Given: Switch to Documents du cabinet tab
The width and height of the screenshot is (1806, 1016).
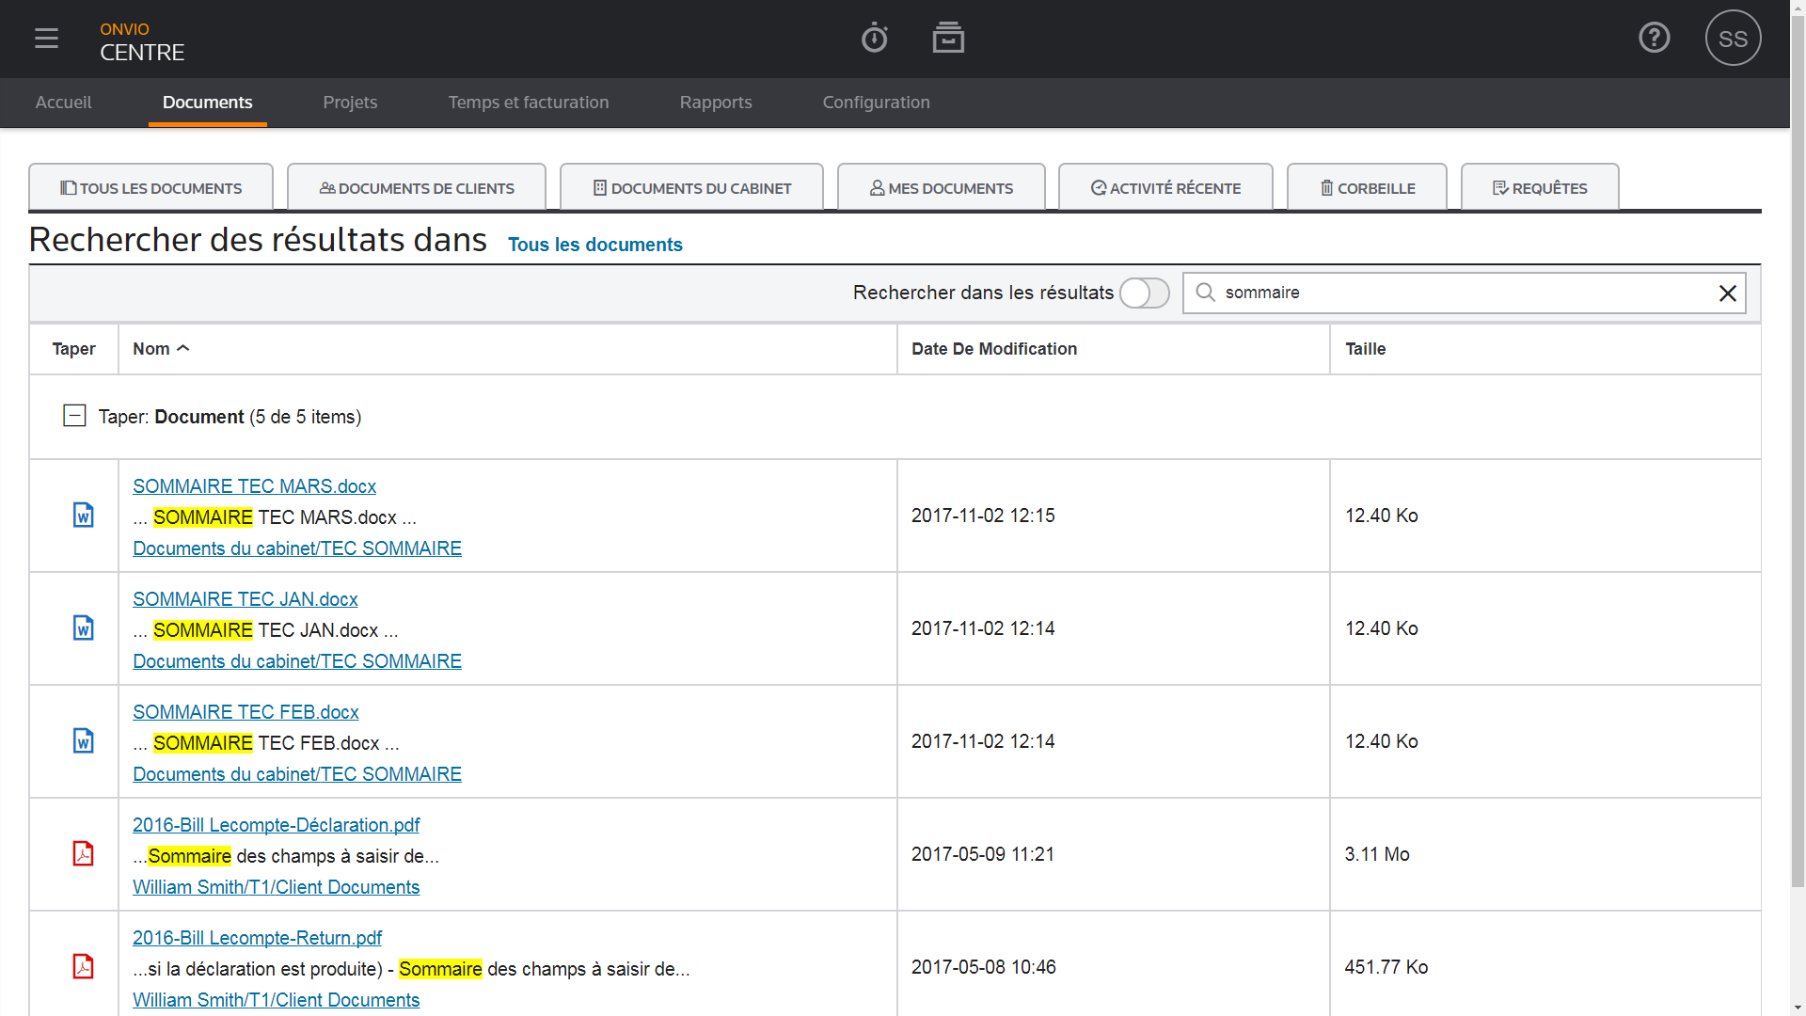Looking at the screenshot, I should point(691,187).
